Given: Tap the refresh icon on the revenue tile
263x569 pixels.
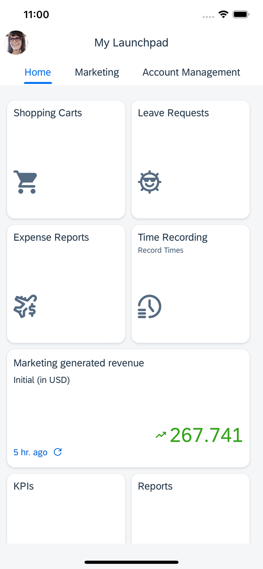Looking at the screenshot, I should click(x=57, y=452).
